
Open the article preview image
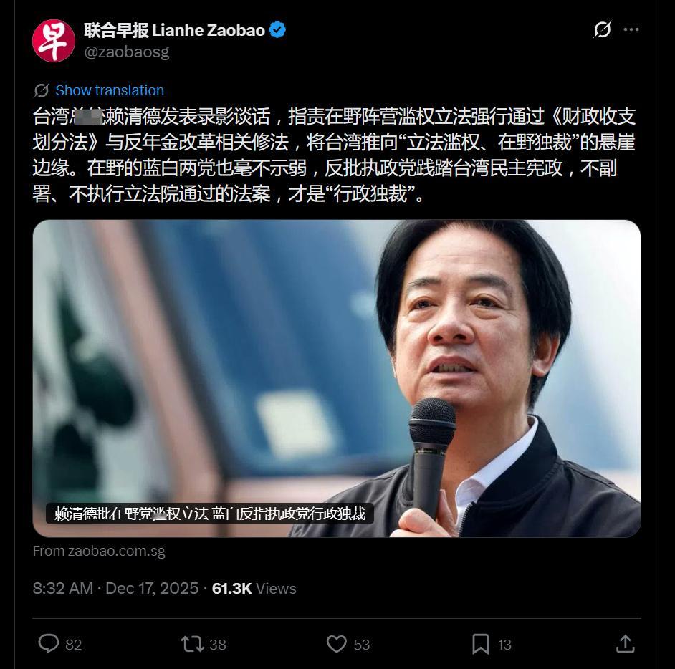[337, 378]
